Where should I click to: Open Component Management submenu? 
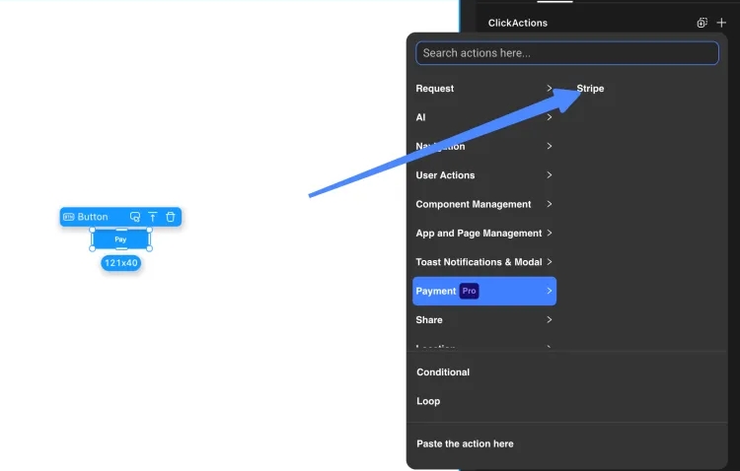click(484, 204)
